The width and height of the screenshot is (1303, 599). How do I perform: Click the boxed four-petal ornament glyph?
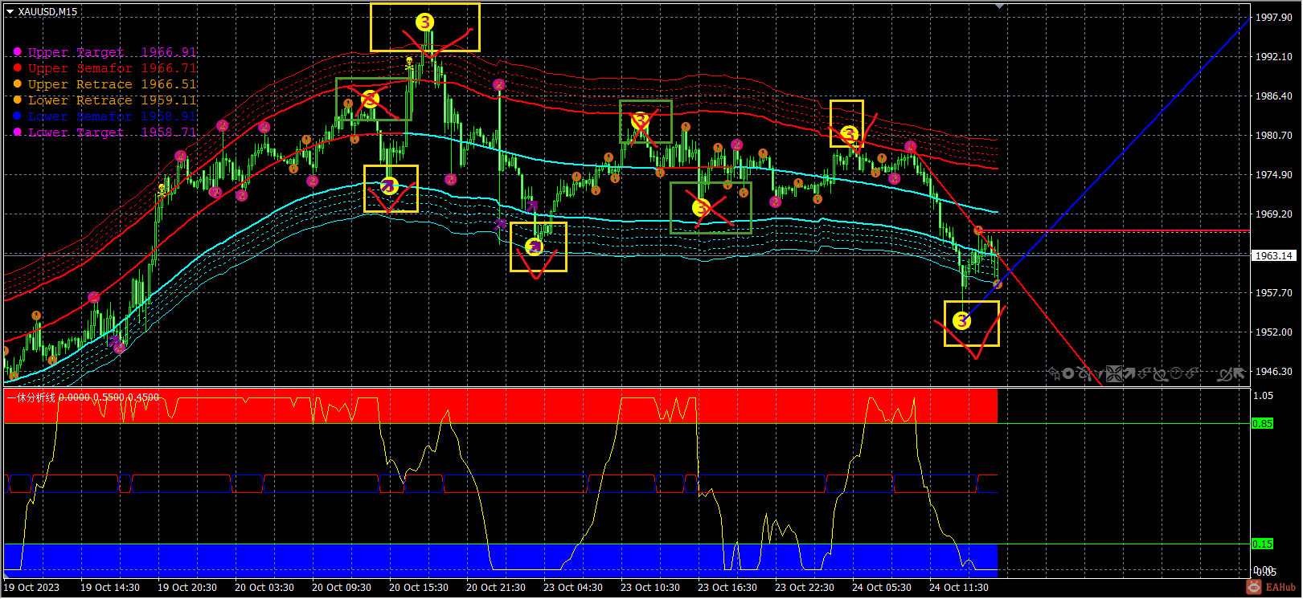coord(1114,373)
